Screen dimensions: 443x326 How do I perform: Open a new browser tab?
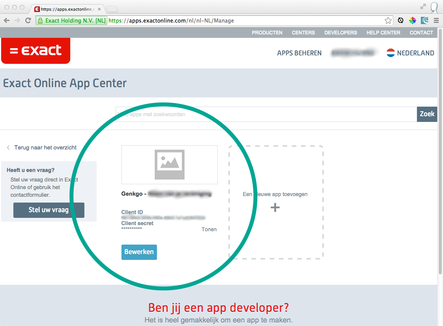click(x=112, y=9)
